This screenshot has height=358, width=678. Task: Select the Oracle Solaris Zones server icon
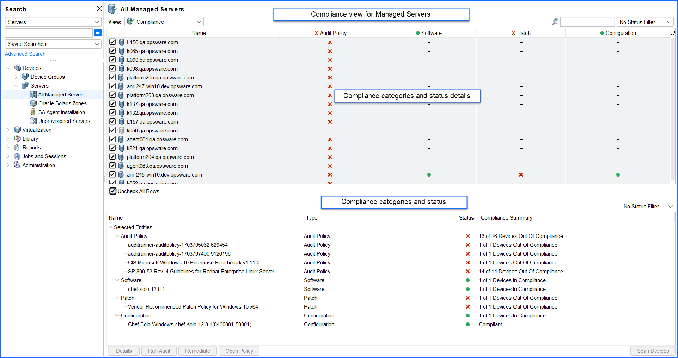[33, 103]
